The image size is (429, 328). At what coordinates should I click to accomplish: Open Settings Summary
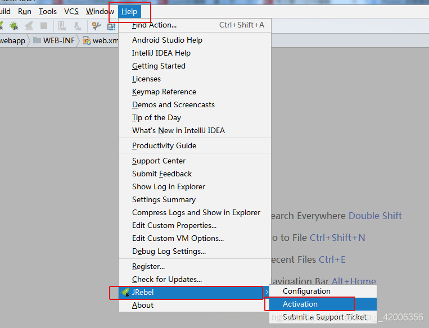pyautogui.click(x=195, y=200)
